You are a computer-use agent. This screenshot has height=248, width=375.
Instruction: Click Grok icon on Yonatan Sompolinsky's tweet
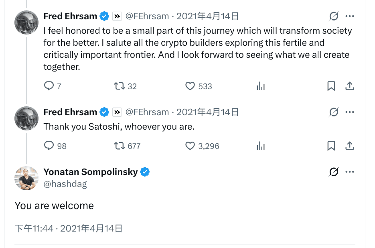333,172
